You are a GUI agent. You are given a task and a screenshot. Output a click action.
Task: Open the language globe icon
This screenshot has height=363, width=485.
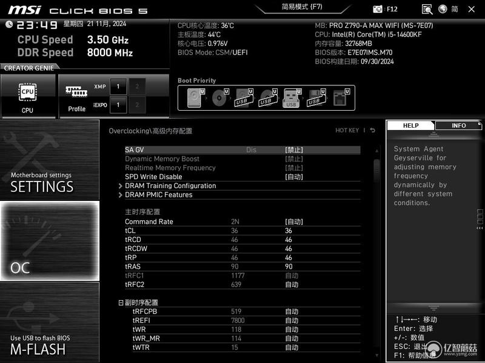click(x=443, y=9)
